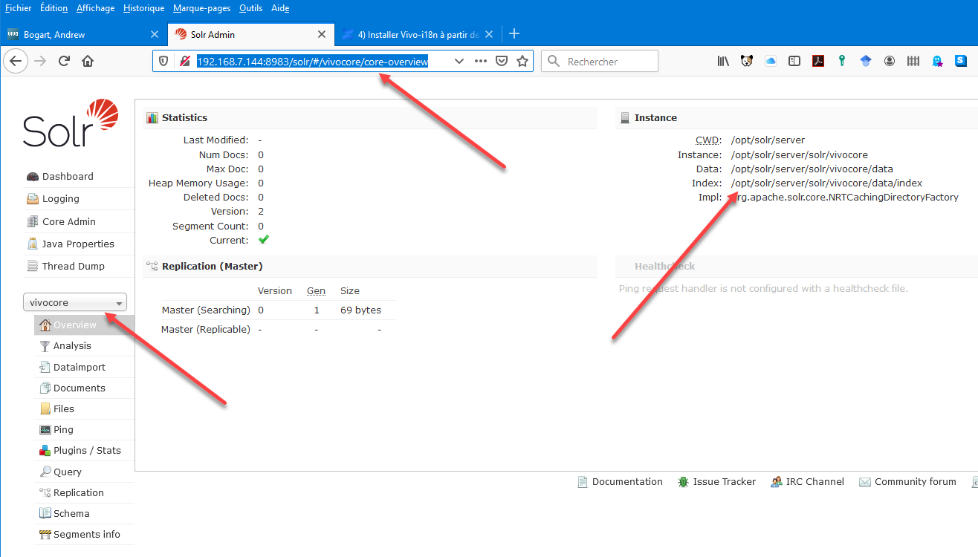
Task: Go back to previous page
Action: point(16,61)
